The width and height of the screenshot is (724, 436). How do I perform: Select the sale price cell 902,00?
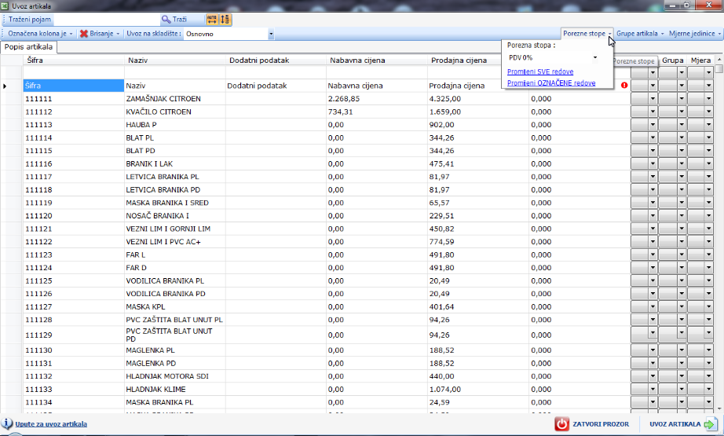coord(478,125)
